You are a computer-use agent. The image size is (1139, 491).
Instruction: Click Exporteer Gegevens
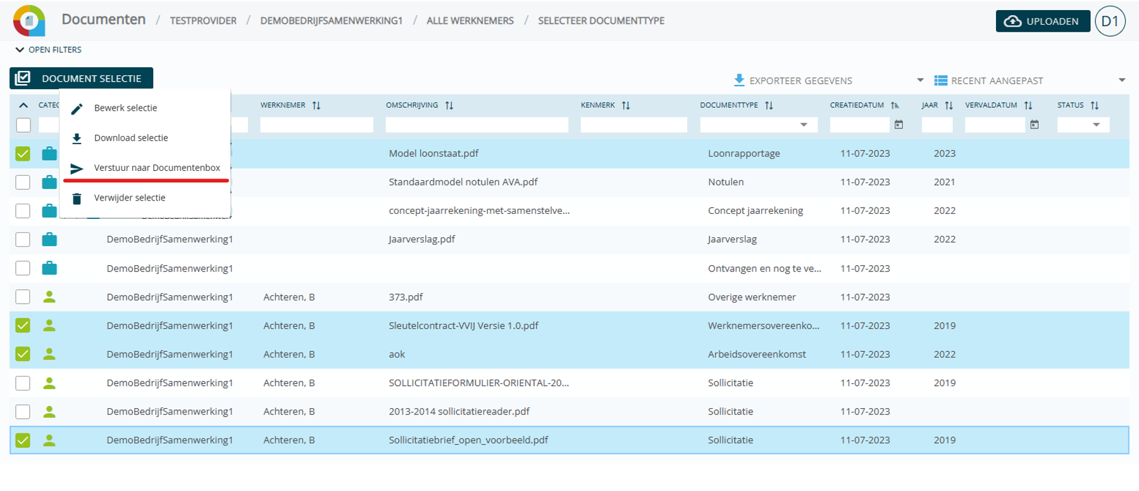pos(793,80)
